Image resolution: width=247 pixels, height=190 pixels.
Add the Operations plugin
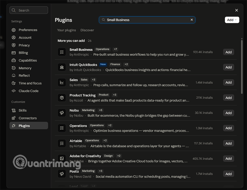coord(228,128)
